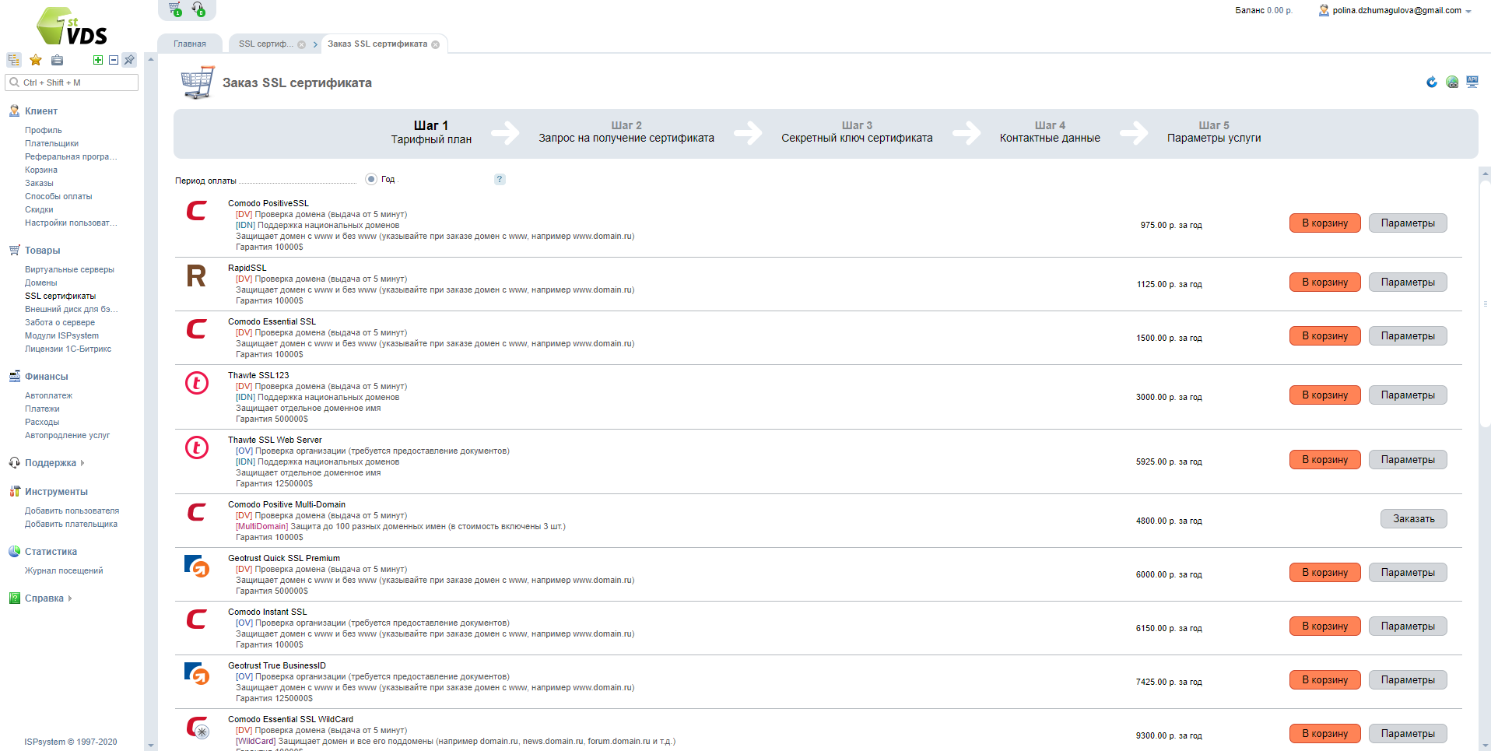Open Журнал посещений in the sidebar

click(x=64, y=570)
